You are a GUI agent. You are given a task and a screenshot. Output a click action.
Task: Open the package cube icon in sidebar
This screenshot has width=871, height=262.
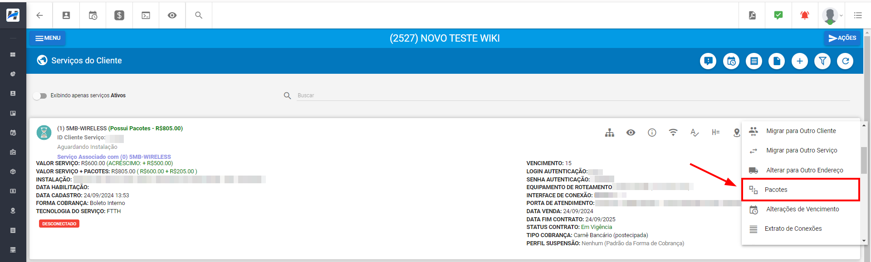point(13,171)
